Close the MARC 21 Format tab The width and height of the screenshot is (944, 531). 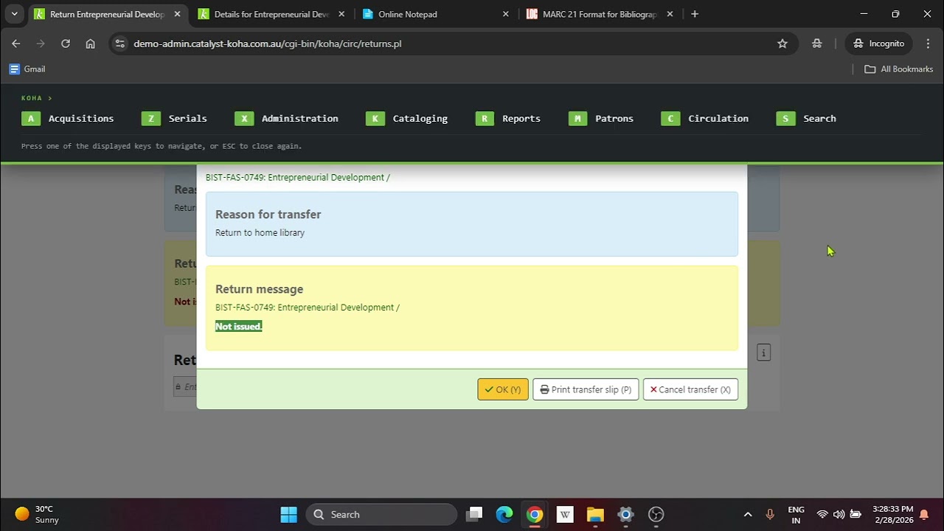[669, 14]
